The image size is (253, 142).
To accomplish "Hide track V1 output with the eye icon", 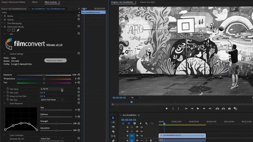I will click(142, 136).
